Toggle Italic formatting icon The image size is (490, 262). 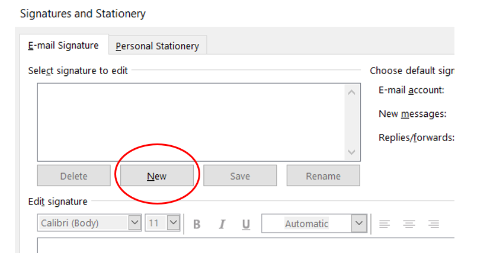click(x=222, y=224)
